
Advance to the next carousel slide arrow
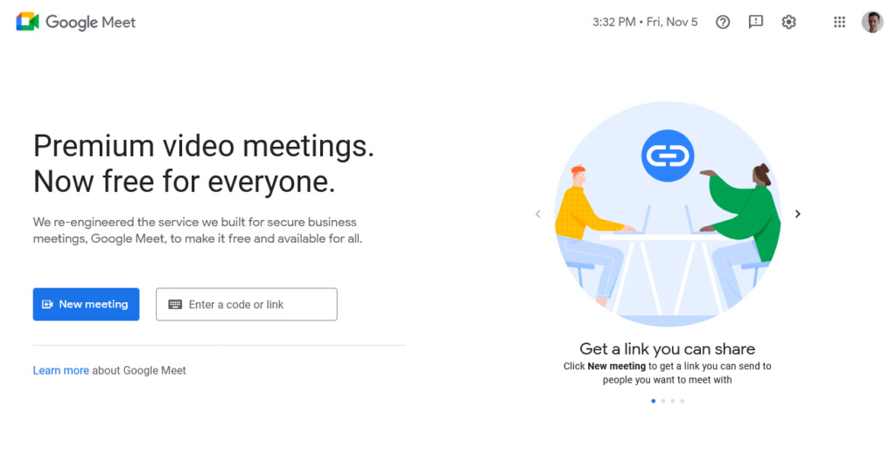pyautogui.click(x=798, y=214)
